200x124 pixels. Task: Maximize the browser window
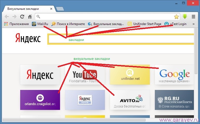coord(184,3)
